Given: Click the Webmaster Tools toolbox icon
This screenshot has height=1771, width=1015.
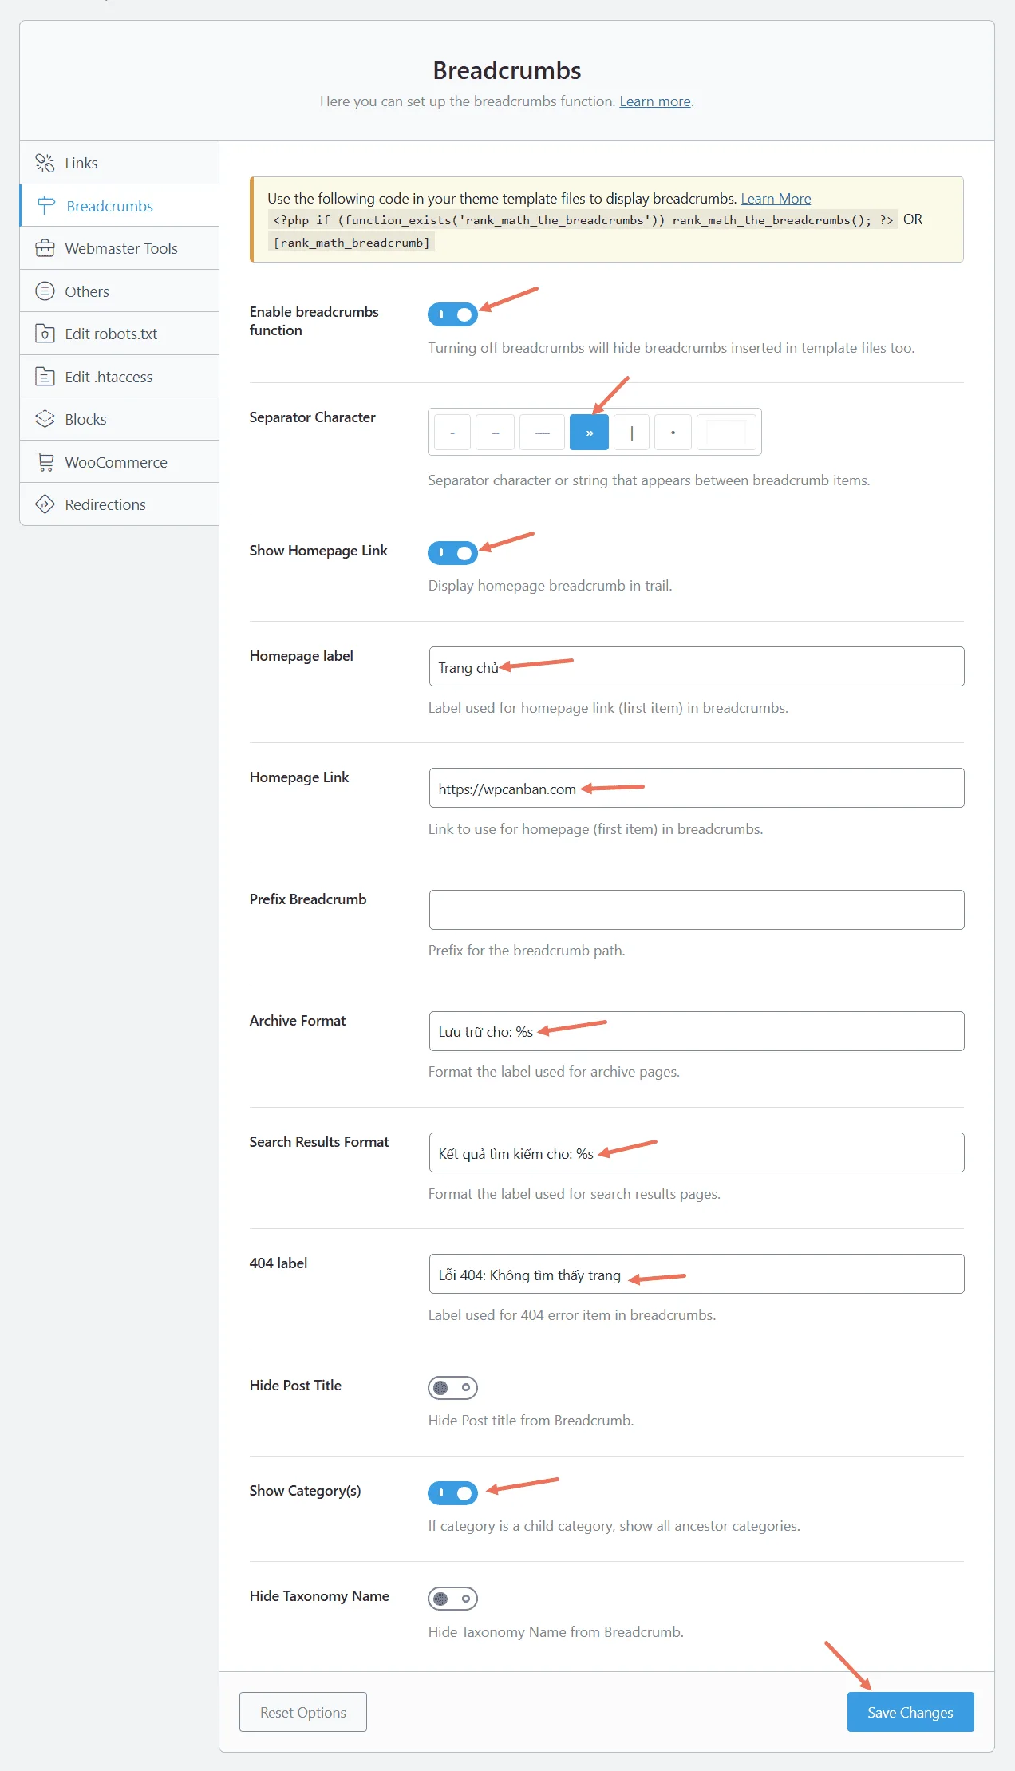Looking at the screenshot, I should [x=45, y=248].
